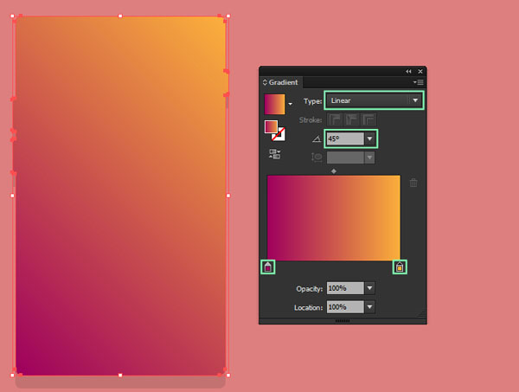Open the Gradient Type dropdown showing Linear
519x392 pixels.
point(374,100)
